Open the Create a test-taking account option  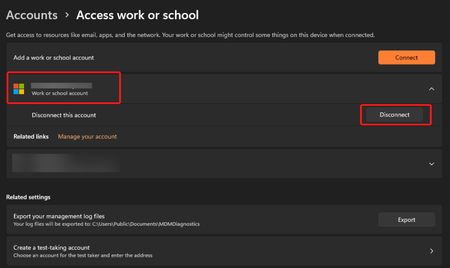pyautogui.click(x=52, y=248)
